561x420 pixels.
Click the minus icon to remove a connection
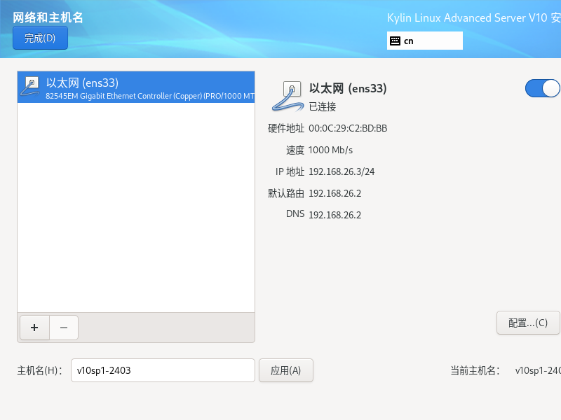pyautogui.click(x=63, y=327)
